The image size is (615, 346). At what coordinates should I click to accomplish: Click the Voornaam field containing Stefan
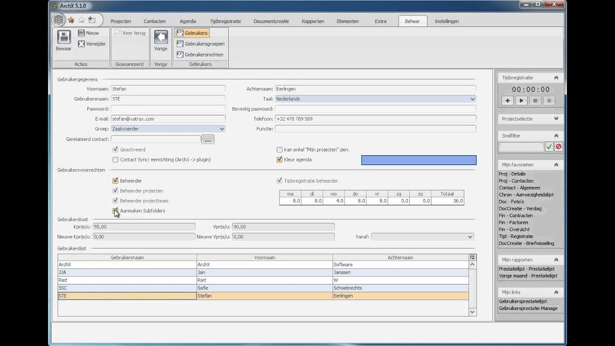pos(168,89)
